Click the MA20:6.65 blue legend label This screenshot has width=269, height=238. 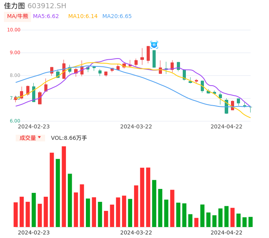[x=117, y=16]
